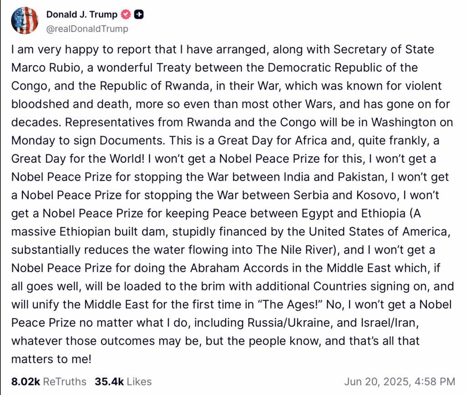This screenshot has height=395, width=466.
Task: Click the phrase Serbia and Kosovo
Action: pyautogui.click(x=345, y=195)
